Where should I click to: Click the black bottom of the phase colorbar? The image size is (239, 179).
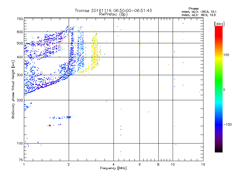pyautogui.click(x=219, y=150)
